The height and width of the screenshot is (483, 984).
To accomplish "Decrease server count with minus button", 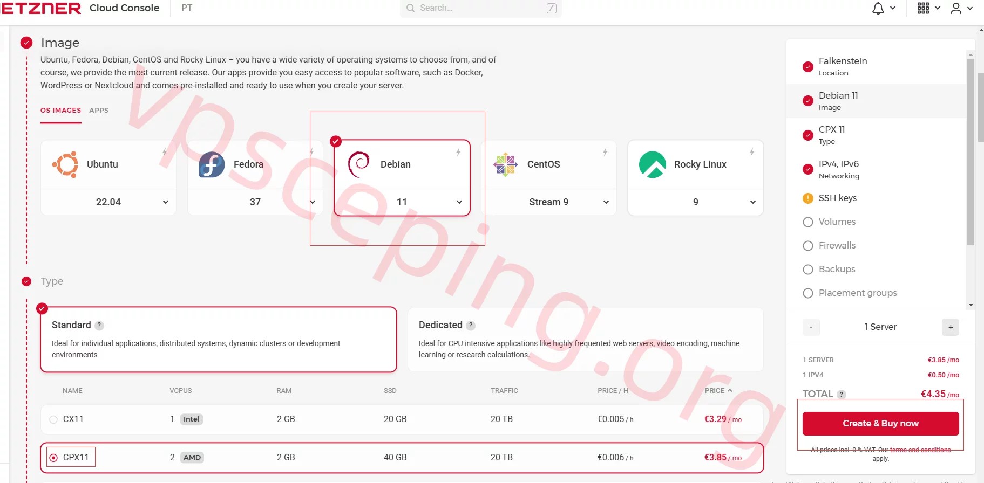I will click(811, 327).
